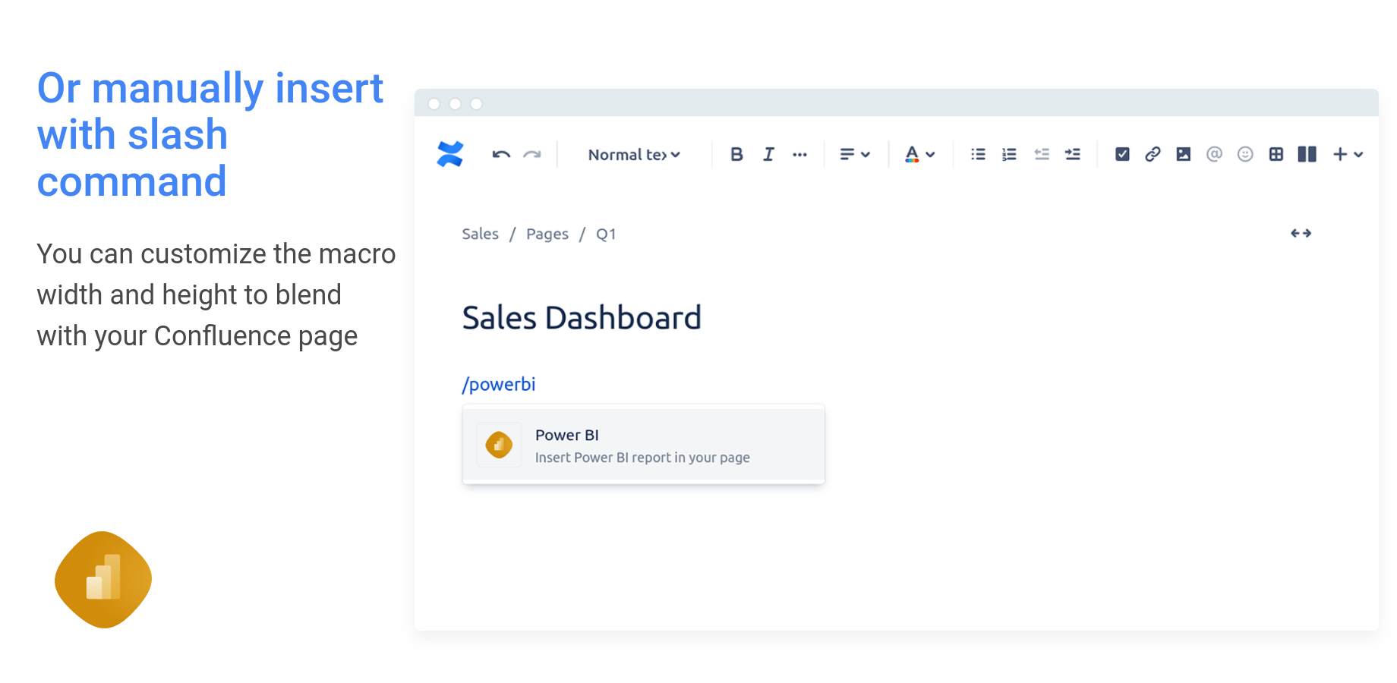Go to the Sales breadcrumb
Screen dimensions: 1397x683
(481, 234)
